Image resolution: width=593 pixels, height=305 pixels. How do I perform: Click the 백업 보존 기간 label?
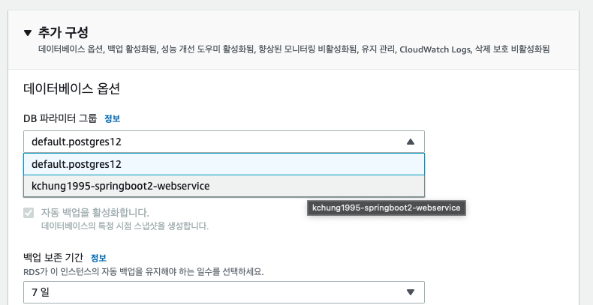tap(53, 258)
